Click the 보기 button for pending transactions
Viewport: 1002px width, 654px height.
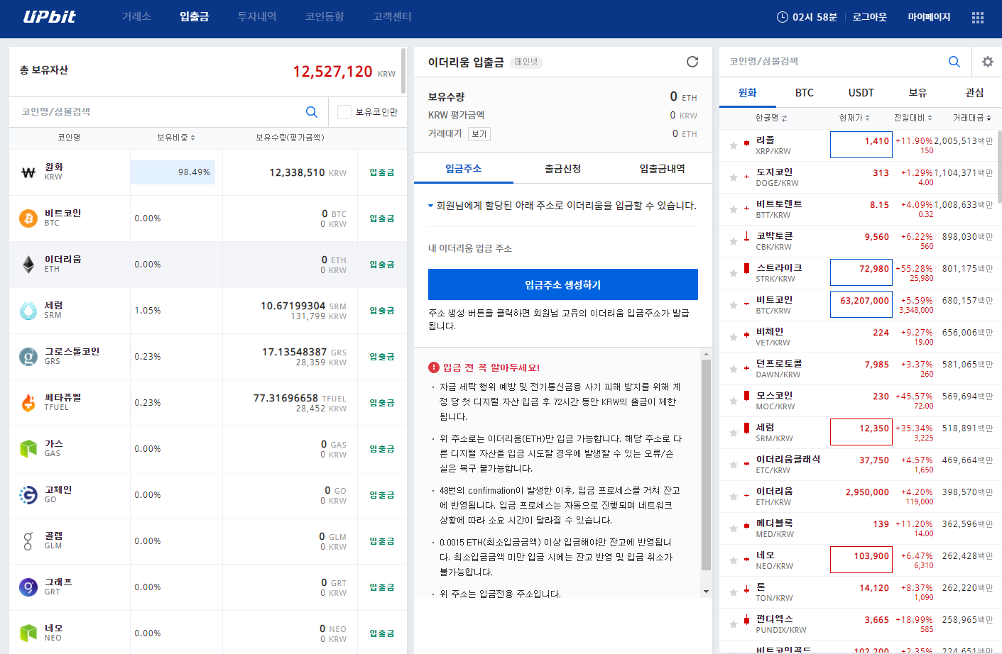[x=479, y=134]
